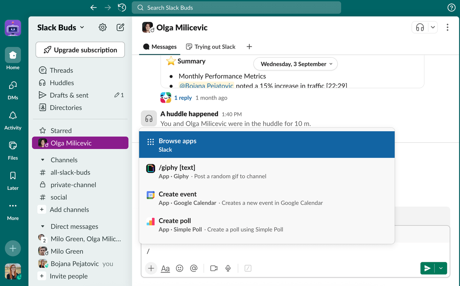Collapse the Direct messages section
460x286 pixels.
coord(43,227)
